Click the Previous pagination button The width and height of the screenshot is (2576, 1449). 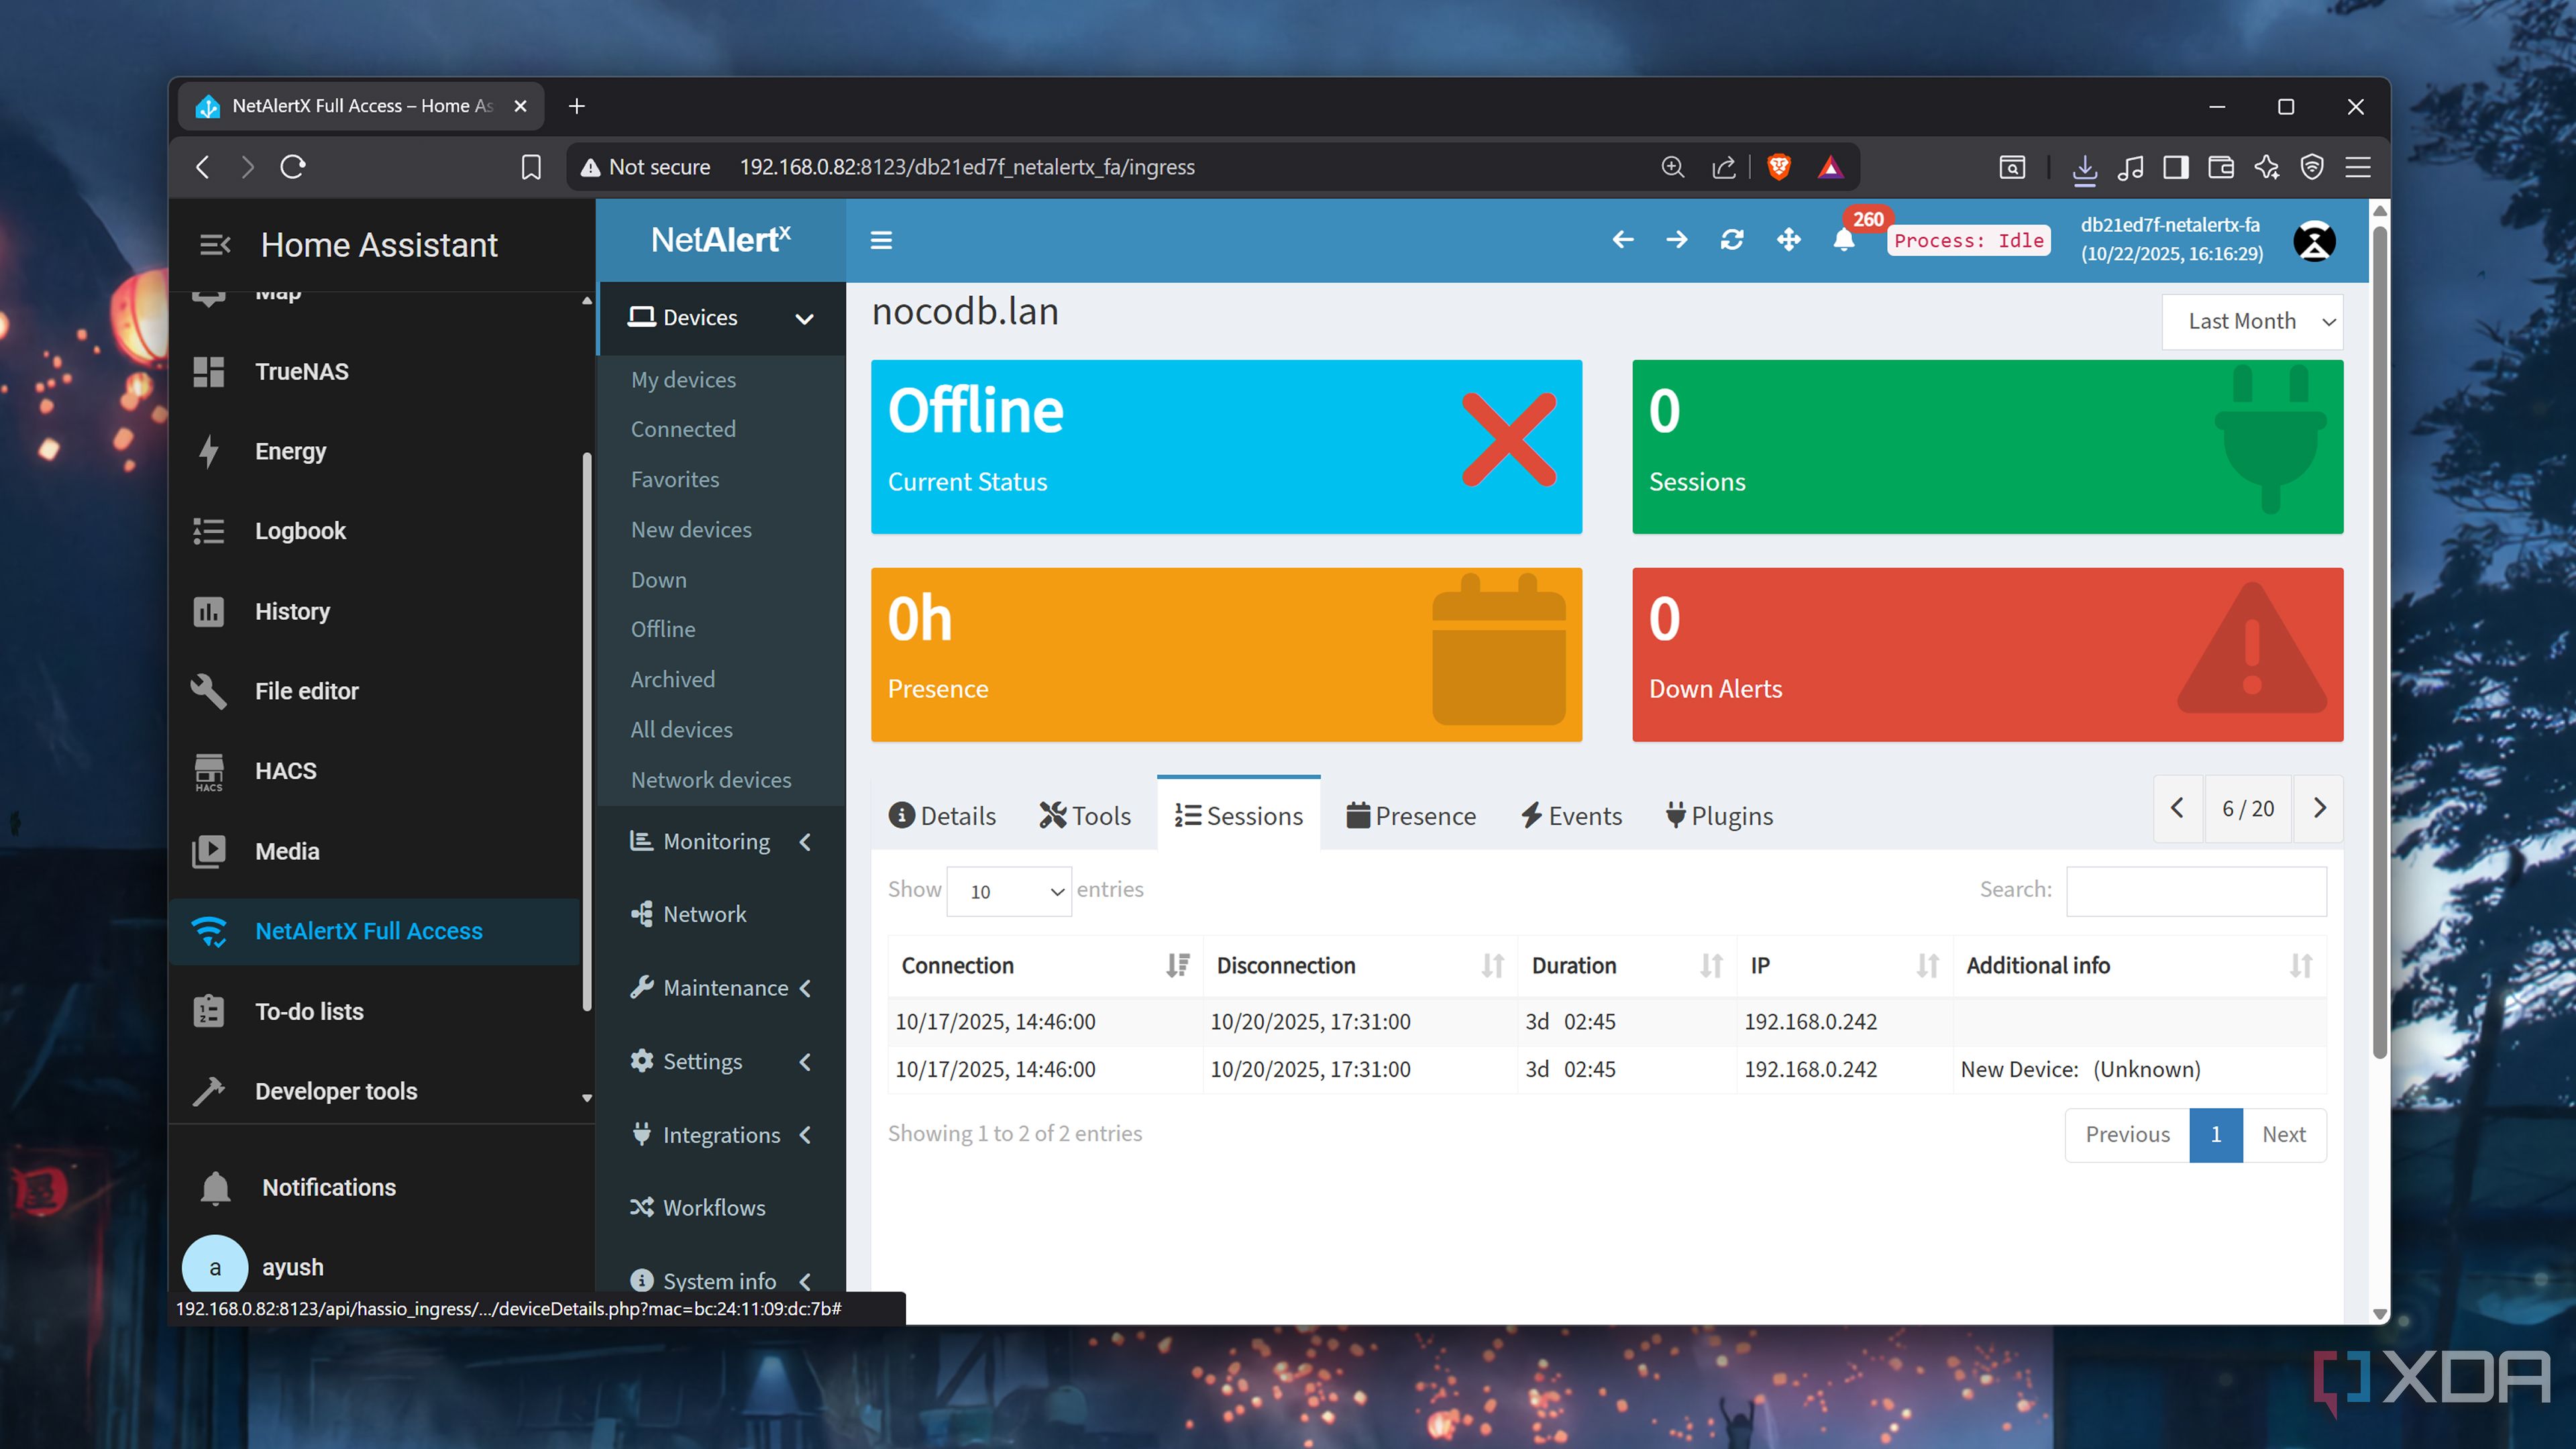click(2127, 1135)
